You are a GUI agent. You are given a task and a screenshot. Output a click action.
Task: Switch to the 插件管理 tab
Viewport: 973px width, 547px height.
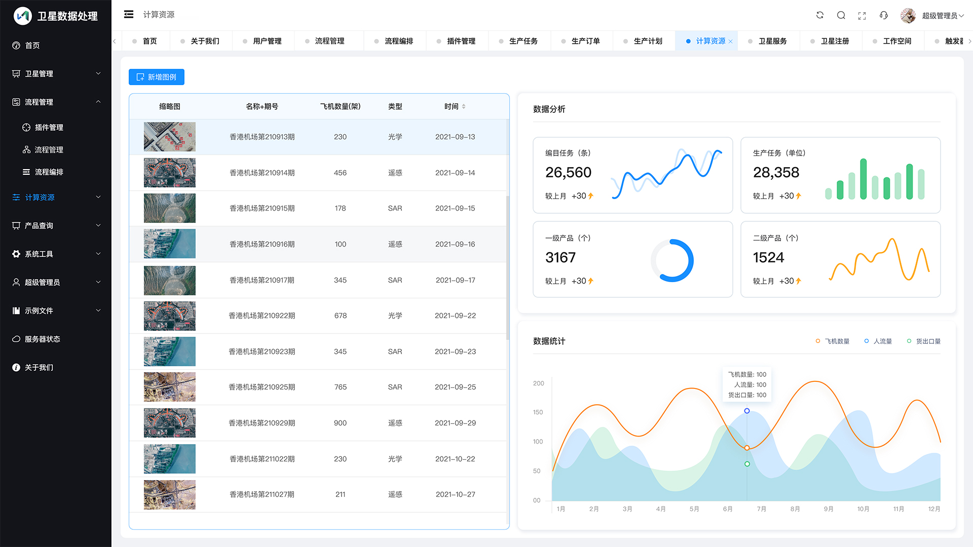pos(457,41)
